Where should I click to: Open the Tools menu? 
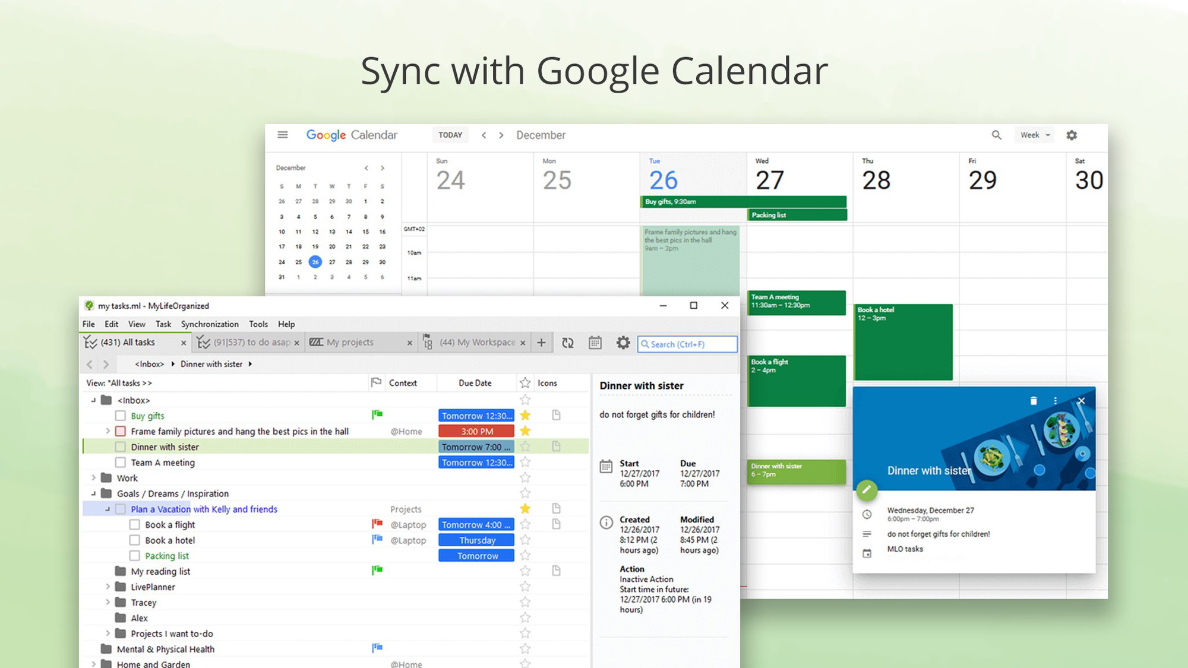click(258, 324)
